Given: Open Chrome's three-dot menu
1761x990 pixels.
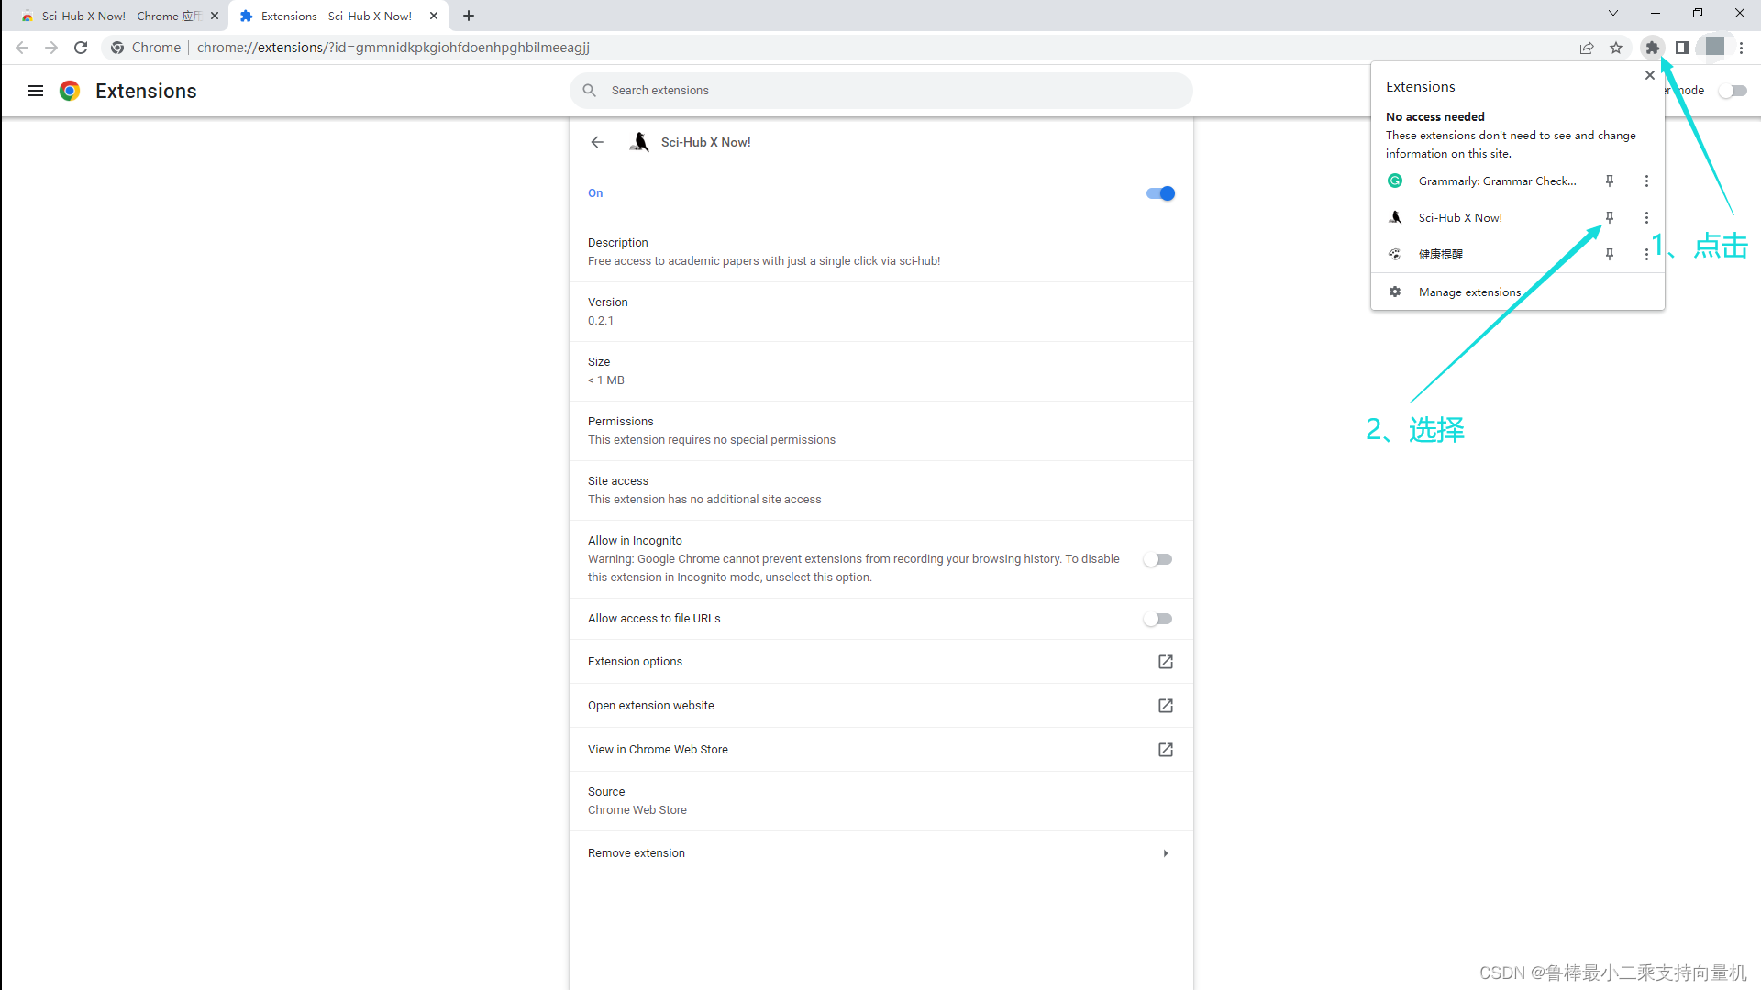Looking at the screenshot, I should 1742,48.
